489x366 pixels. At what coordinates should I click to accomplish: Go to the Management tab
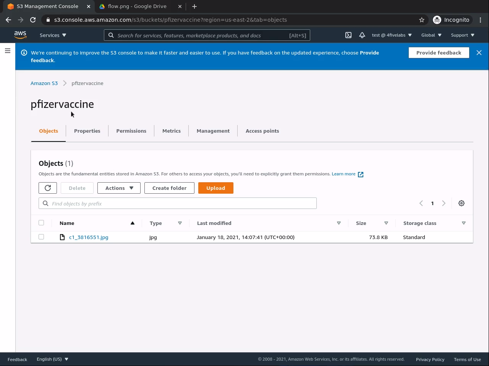[x=213, y=131]
